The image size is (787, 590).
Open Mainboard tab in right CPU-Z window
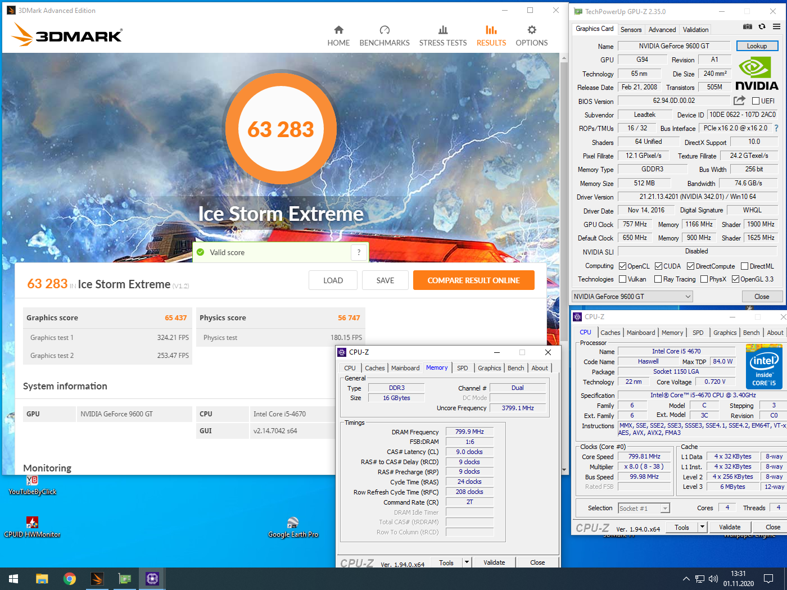point(641,333)
